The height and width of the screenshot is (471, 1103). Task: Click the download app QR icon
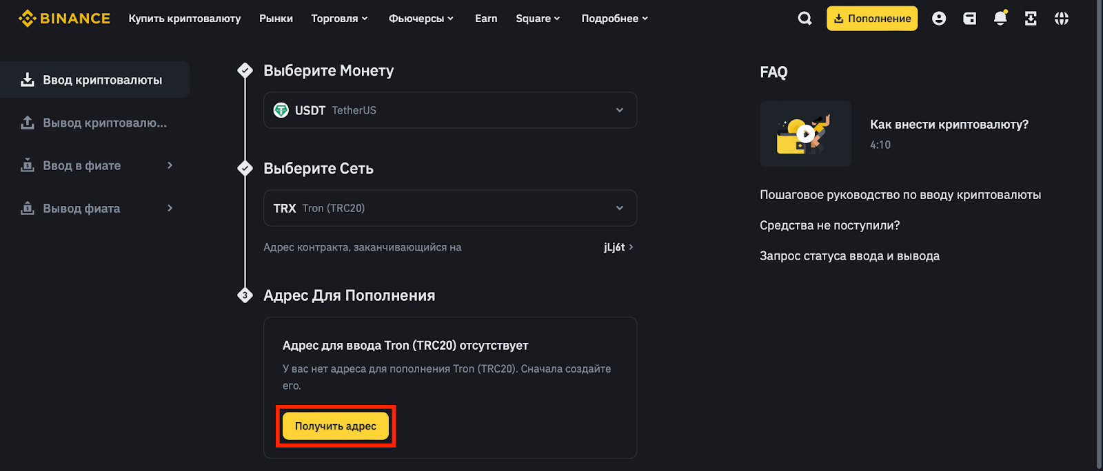[1031, 19]
